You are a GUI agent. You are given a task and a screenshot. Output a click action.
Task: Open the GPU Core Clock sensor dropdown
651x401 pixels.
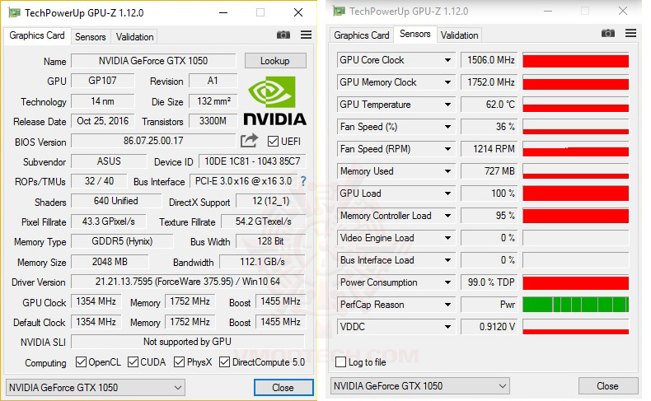[x=447, y=60]
